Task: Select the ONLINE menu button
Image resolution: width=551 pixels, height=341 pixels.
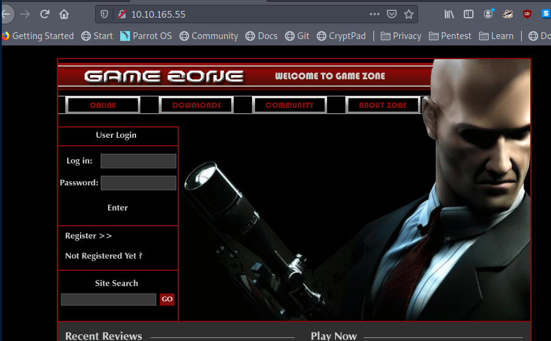Action: (103, 105)
